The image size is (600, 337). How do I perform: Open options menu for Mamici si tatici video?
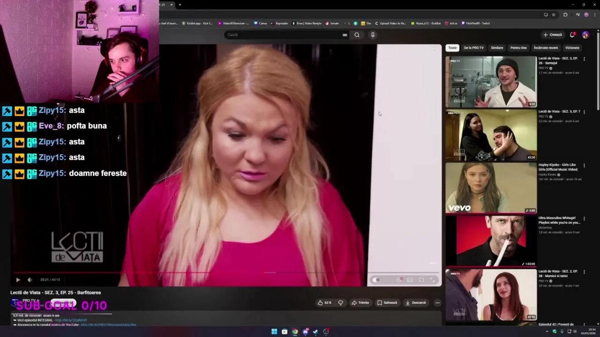[584, 272]
